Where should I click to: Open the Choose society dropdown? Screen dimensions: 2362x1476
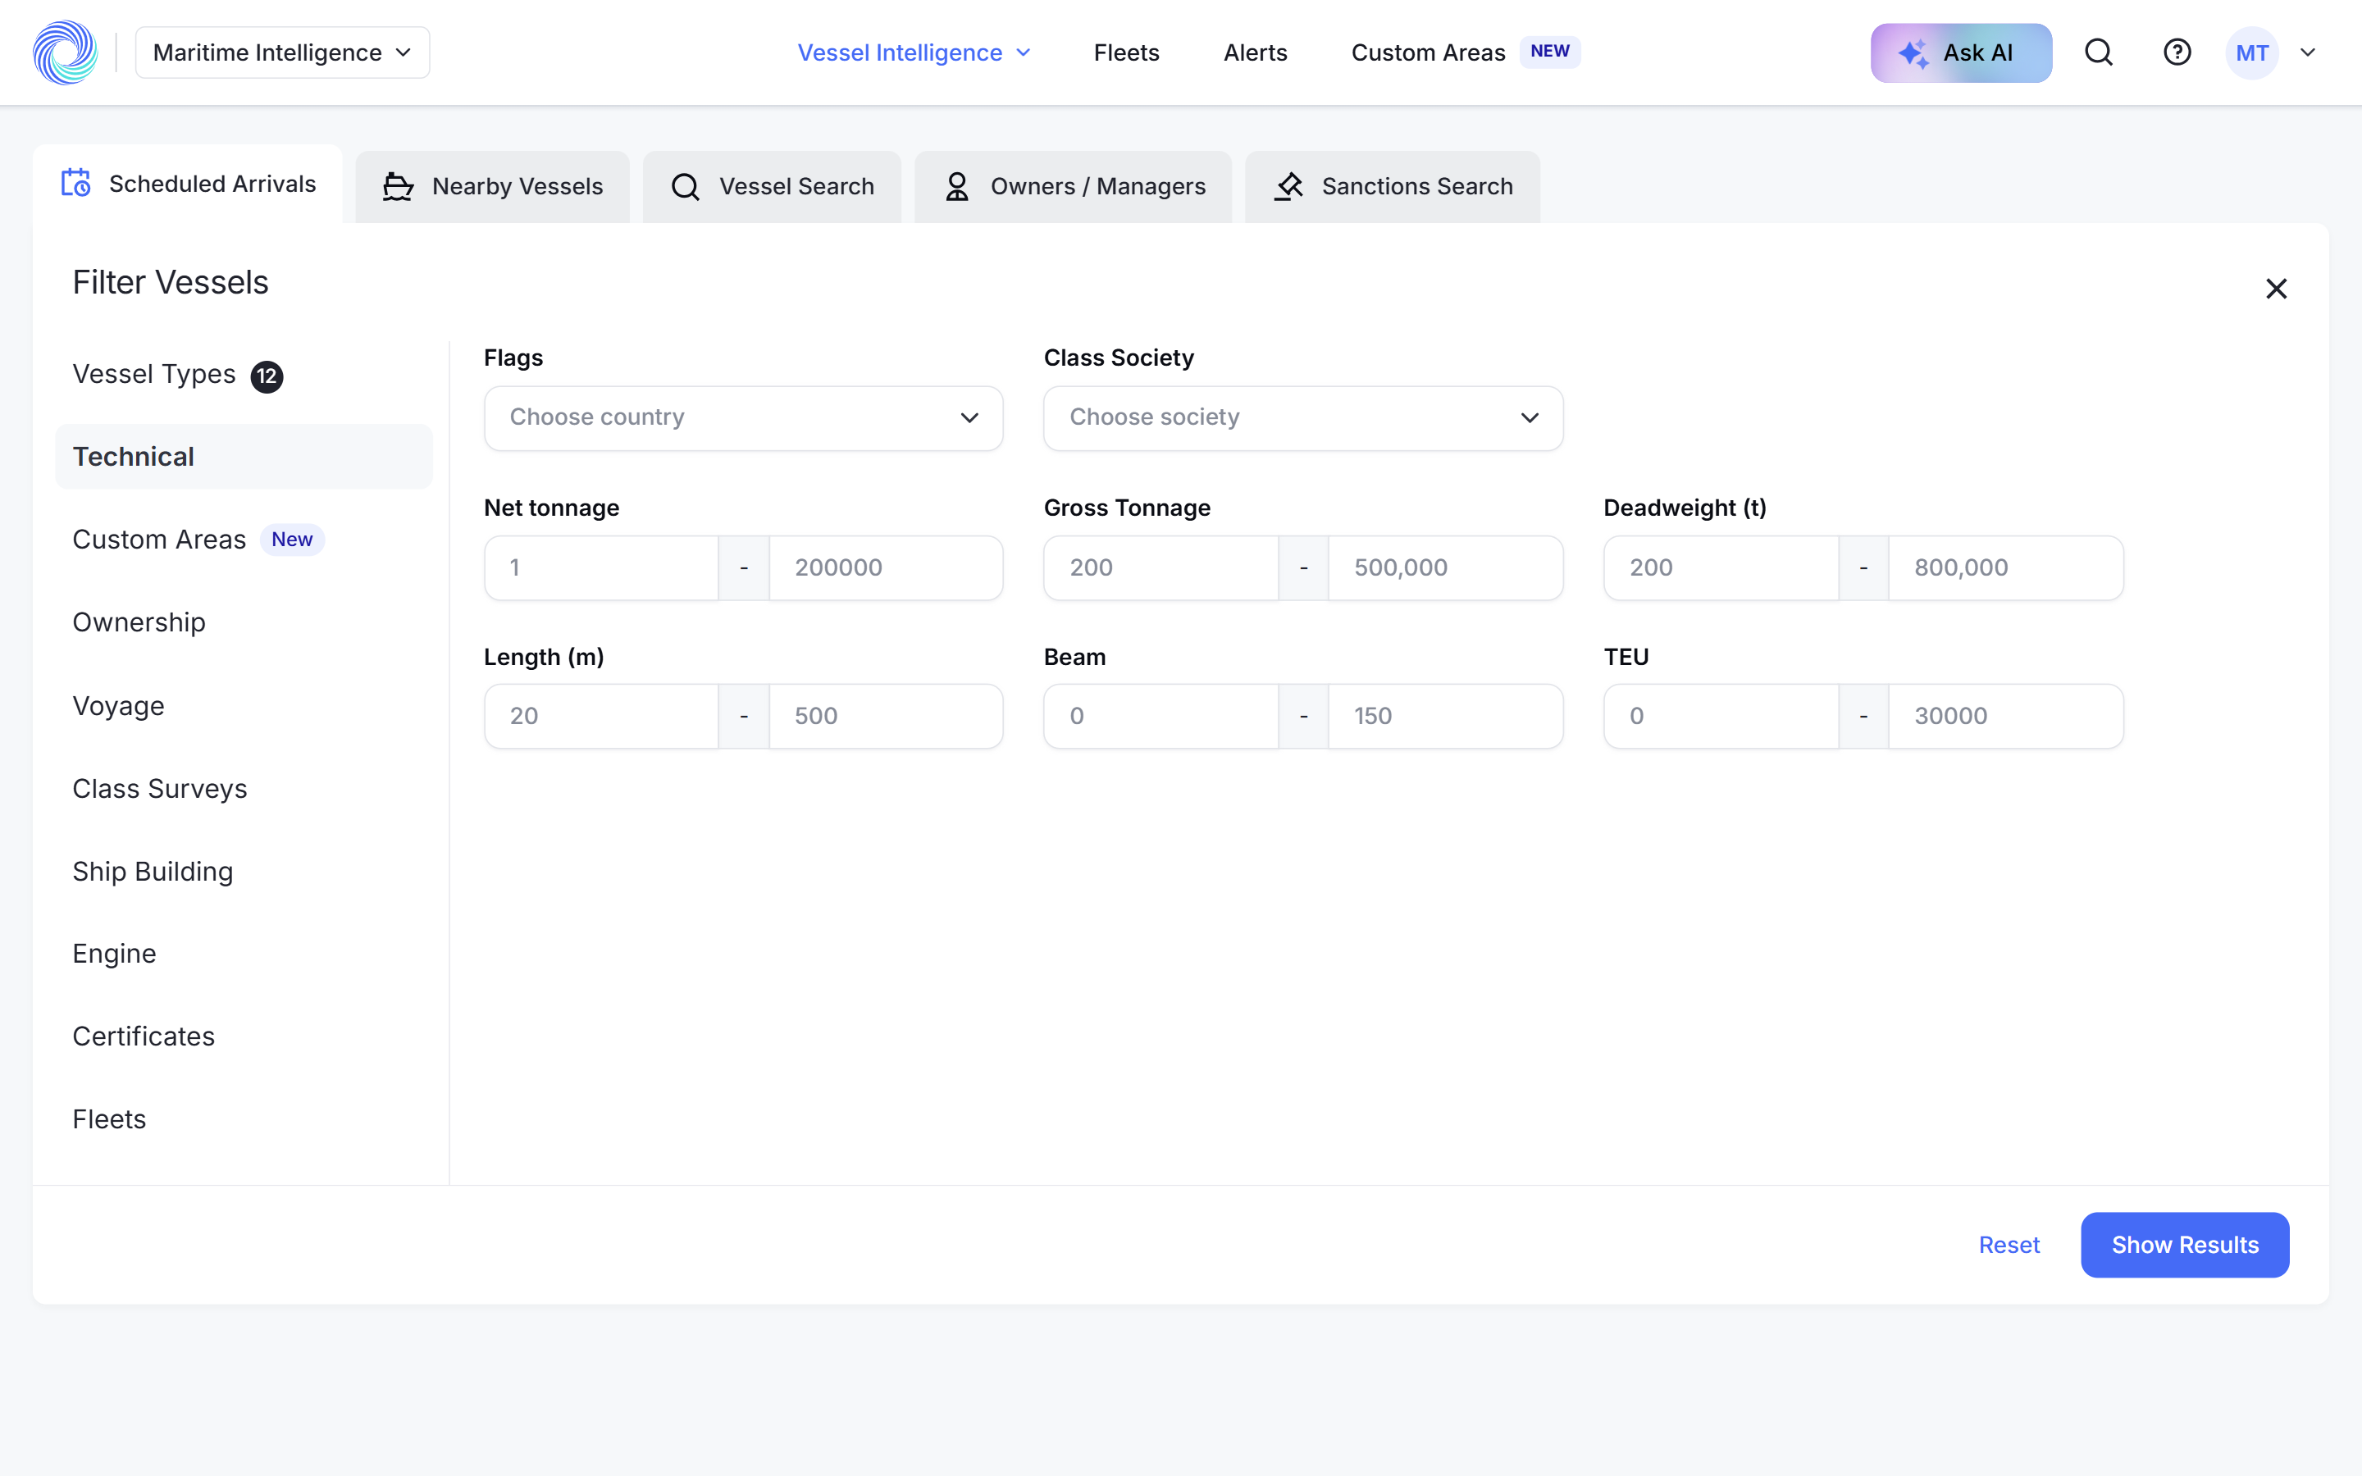tap(1303, 418)
